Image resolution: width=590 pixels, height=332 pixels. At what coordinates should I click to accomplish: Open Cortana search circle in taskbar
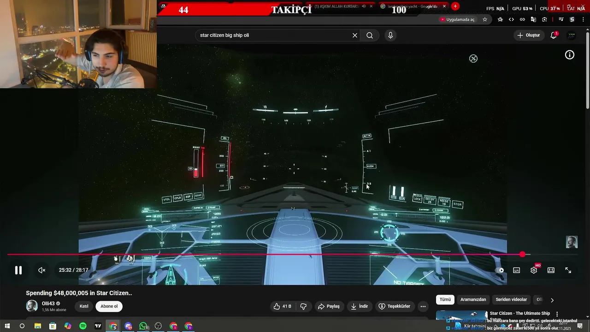pos(22,326)
